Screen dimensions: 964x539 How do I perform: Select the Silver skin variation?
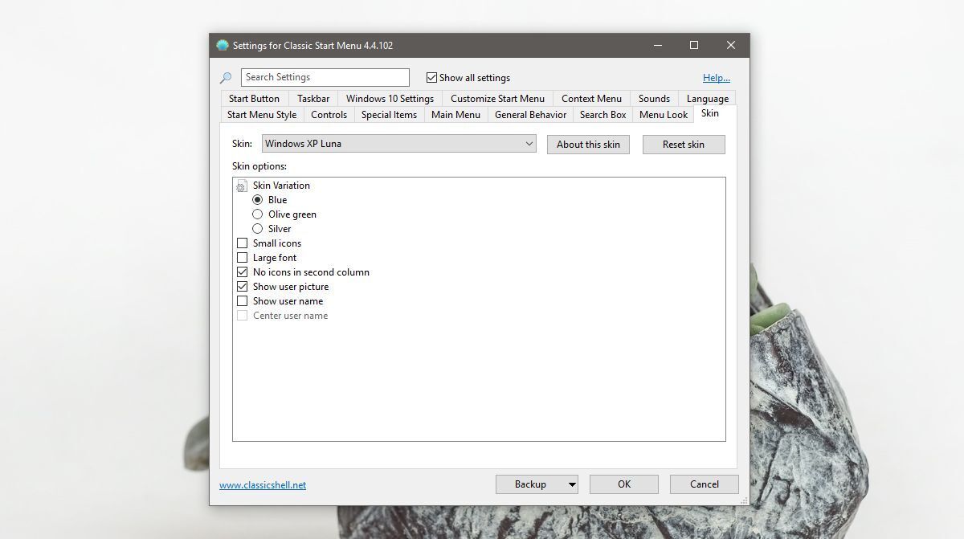(x=258, y=228)
